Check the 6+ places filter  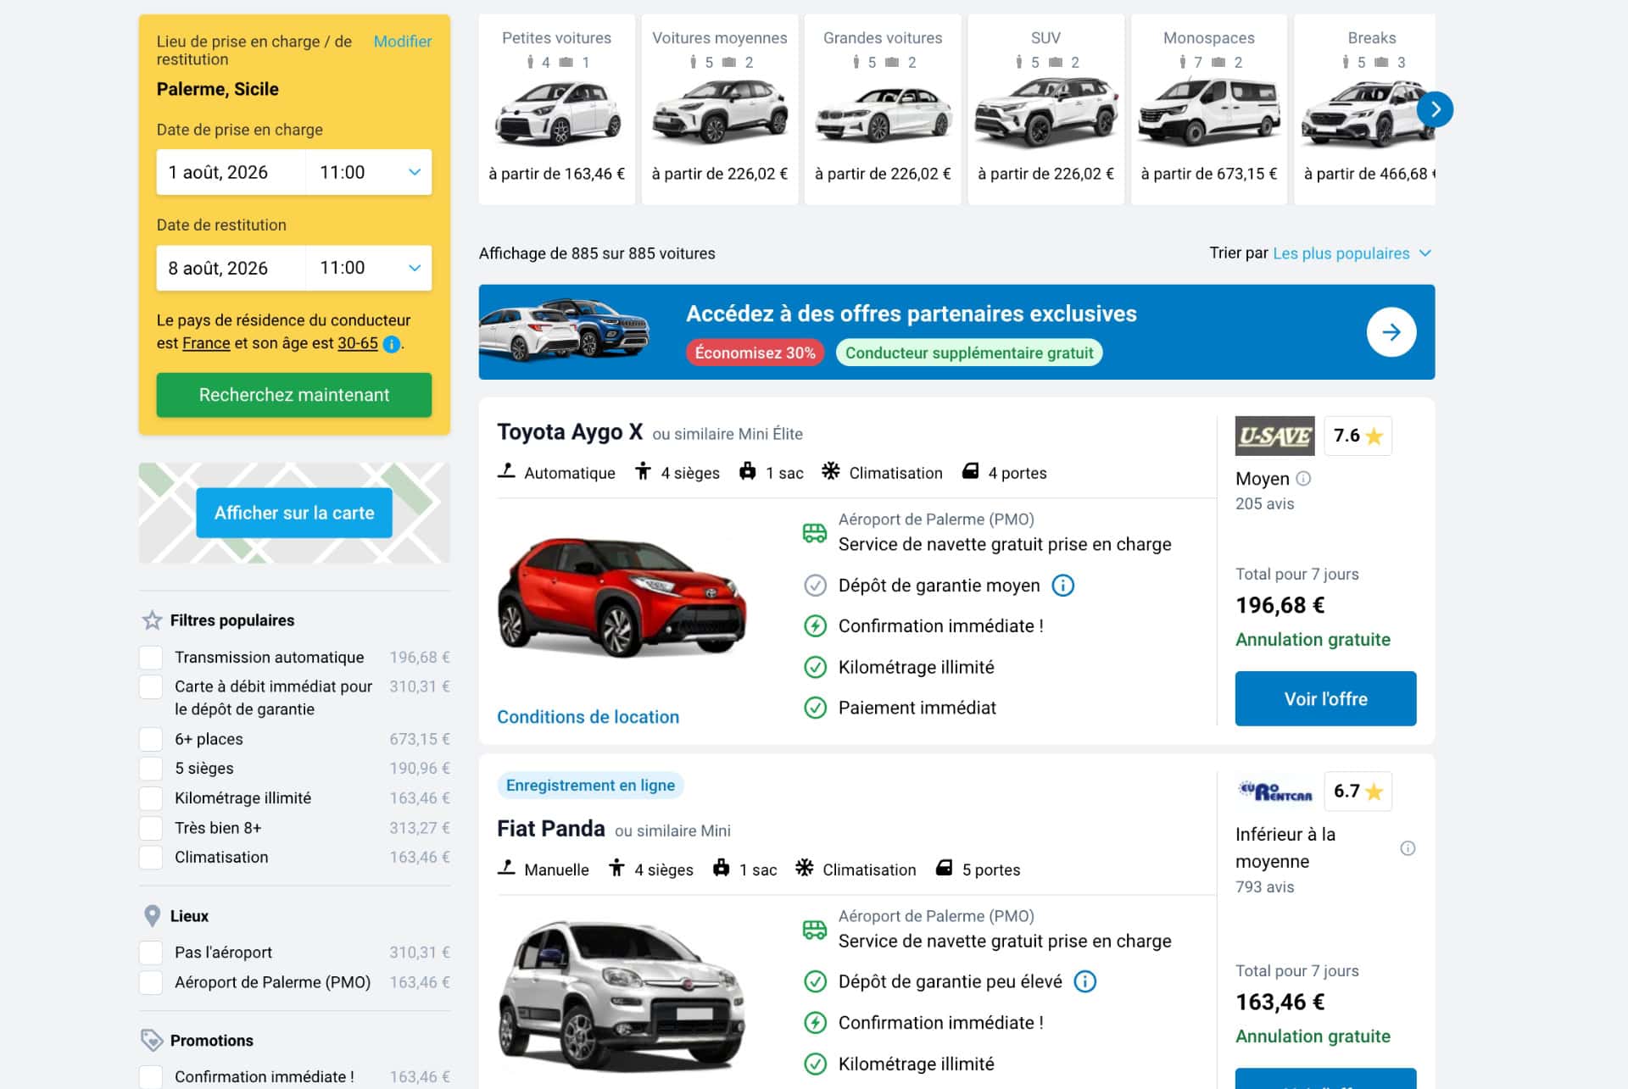coord(151,739)
